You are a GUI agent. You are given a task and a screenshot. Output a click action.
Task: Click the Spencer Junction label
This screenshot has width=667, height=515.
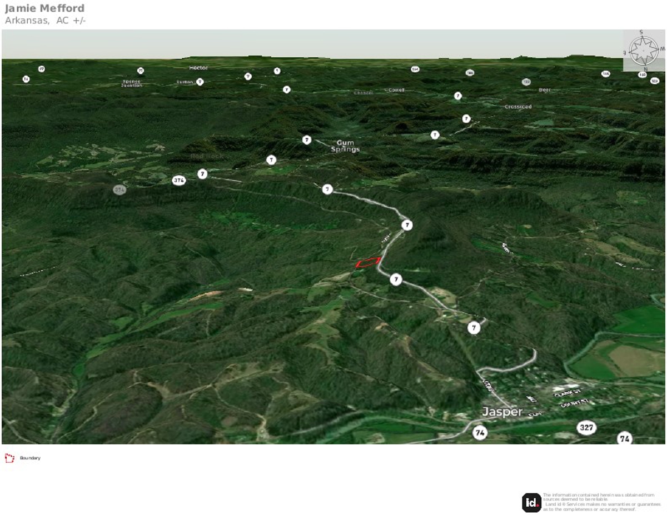click(132, 83)
